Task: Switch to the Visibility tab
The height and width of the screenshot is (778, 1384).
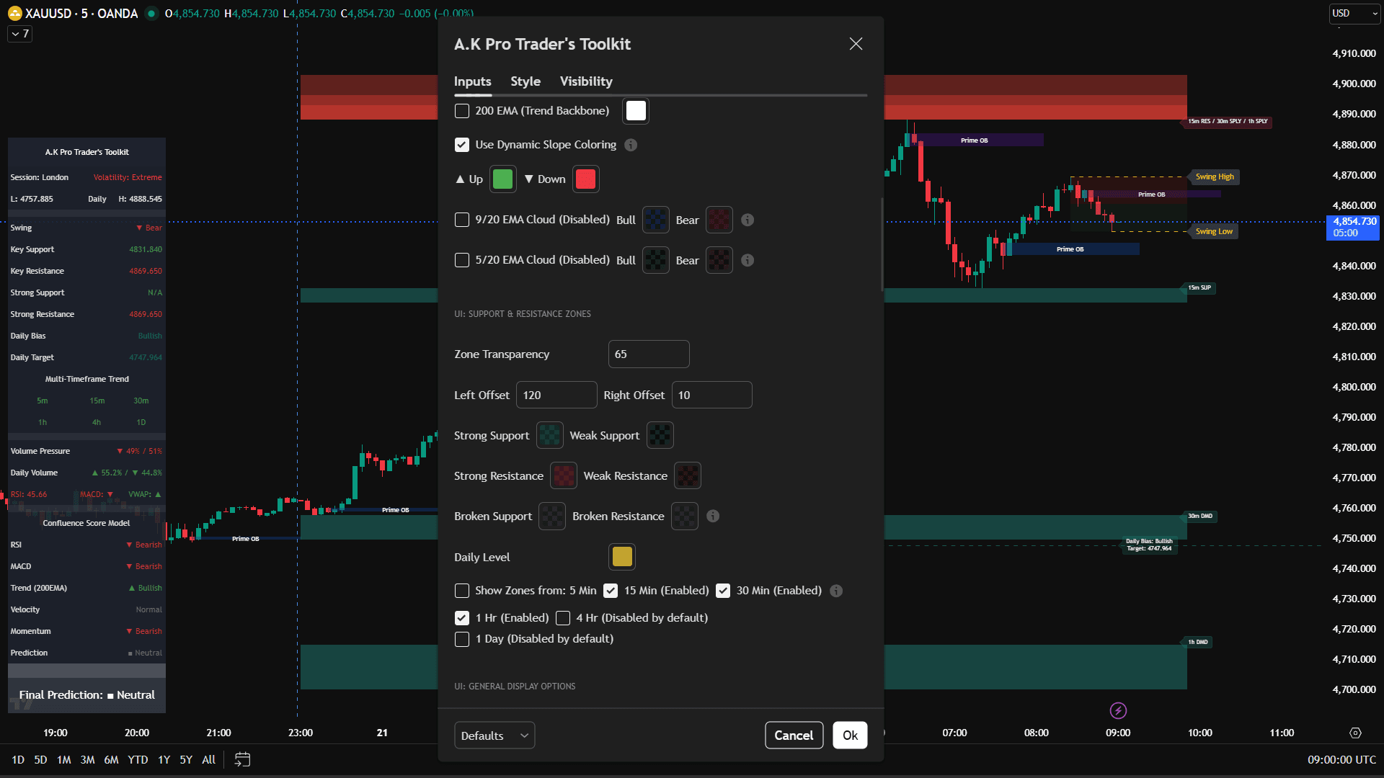Action: [x=585, y=81]
